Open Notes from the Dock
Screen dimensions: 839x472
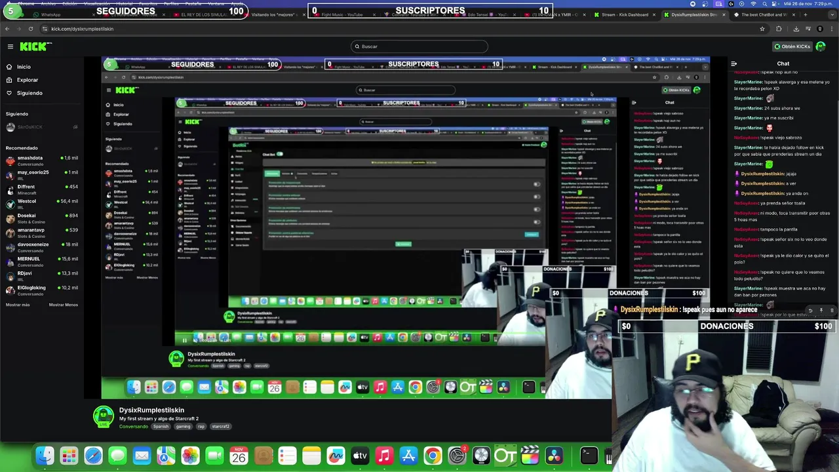point(311,456)
